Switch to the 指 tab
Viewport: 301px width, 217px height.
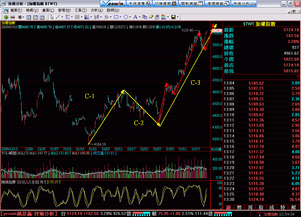[x=261, y=207]
